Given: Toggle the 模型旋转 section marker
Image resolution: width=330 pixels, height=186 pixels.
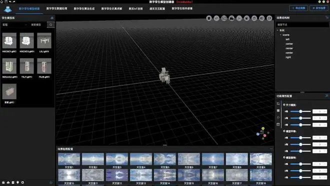Looking at the screenshot, I should (284, 157).
